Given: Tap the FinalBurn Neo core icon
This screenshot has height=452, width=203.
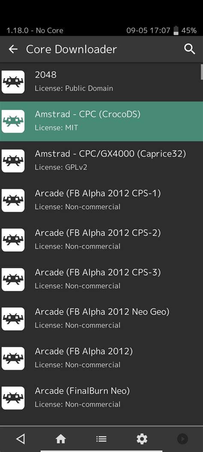Looking at the screenshot, I should coord(13,398).
